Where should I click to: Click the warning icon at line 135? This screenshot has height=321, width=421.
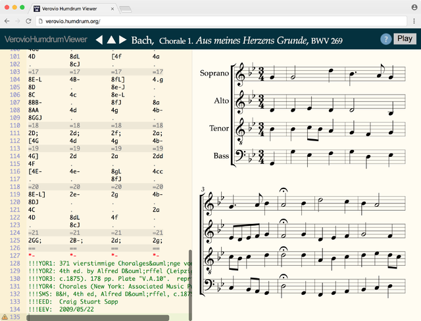tap(5, 317)
